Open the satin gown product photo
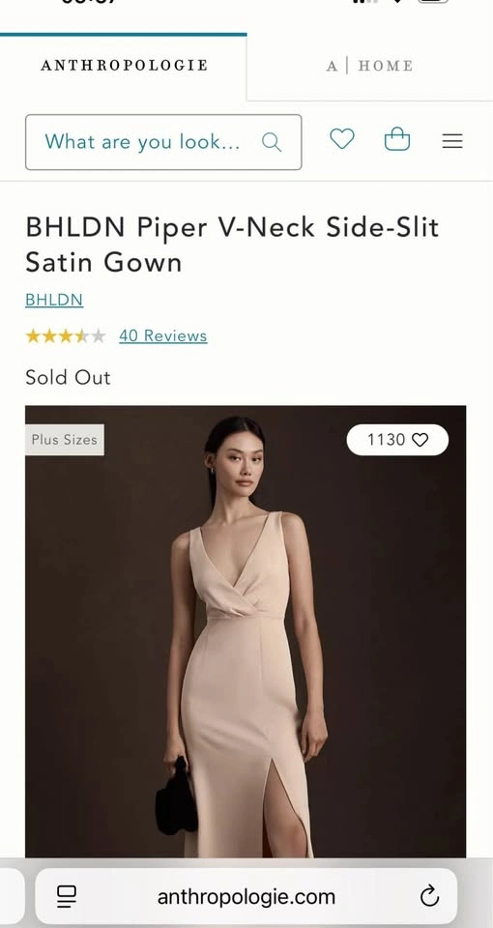Screen dimensions: 493x928 tap(246, 631)
